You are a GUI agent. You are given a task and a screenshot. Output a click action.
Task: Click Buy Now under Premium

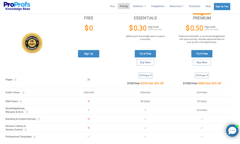click(202, 62)
